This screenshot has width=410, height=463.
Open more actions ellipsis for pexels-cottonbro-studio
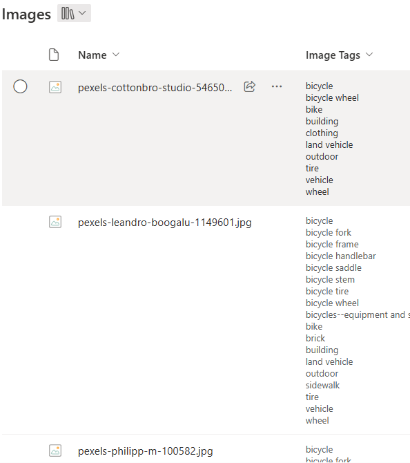(277, 86)
